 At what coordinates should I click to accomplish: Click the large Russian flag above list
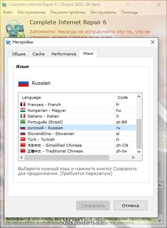[24, 83]
